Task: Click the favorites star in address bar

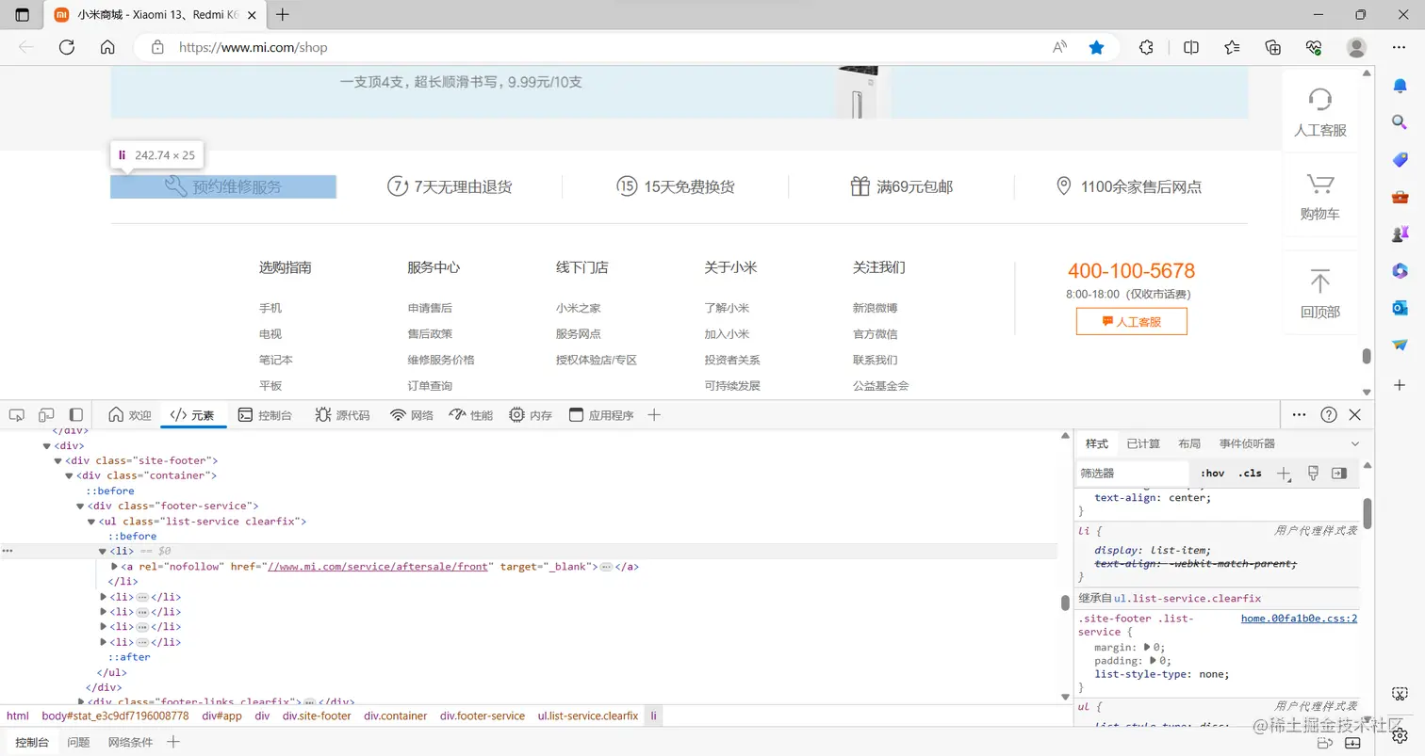Action: pos(1096,47)
